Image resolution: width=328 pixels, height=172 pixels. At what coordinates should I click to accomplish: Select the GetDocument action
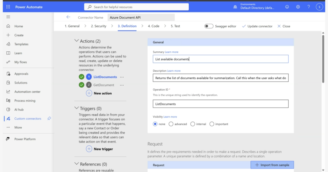pyautogui.click(x=104, y=85)
